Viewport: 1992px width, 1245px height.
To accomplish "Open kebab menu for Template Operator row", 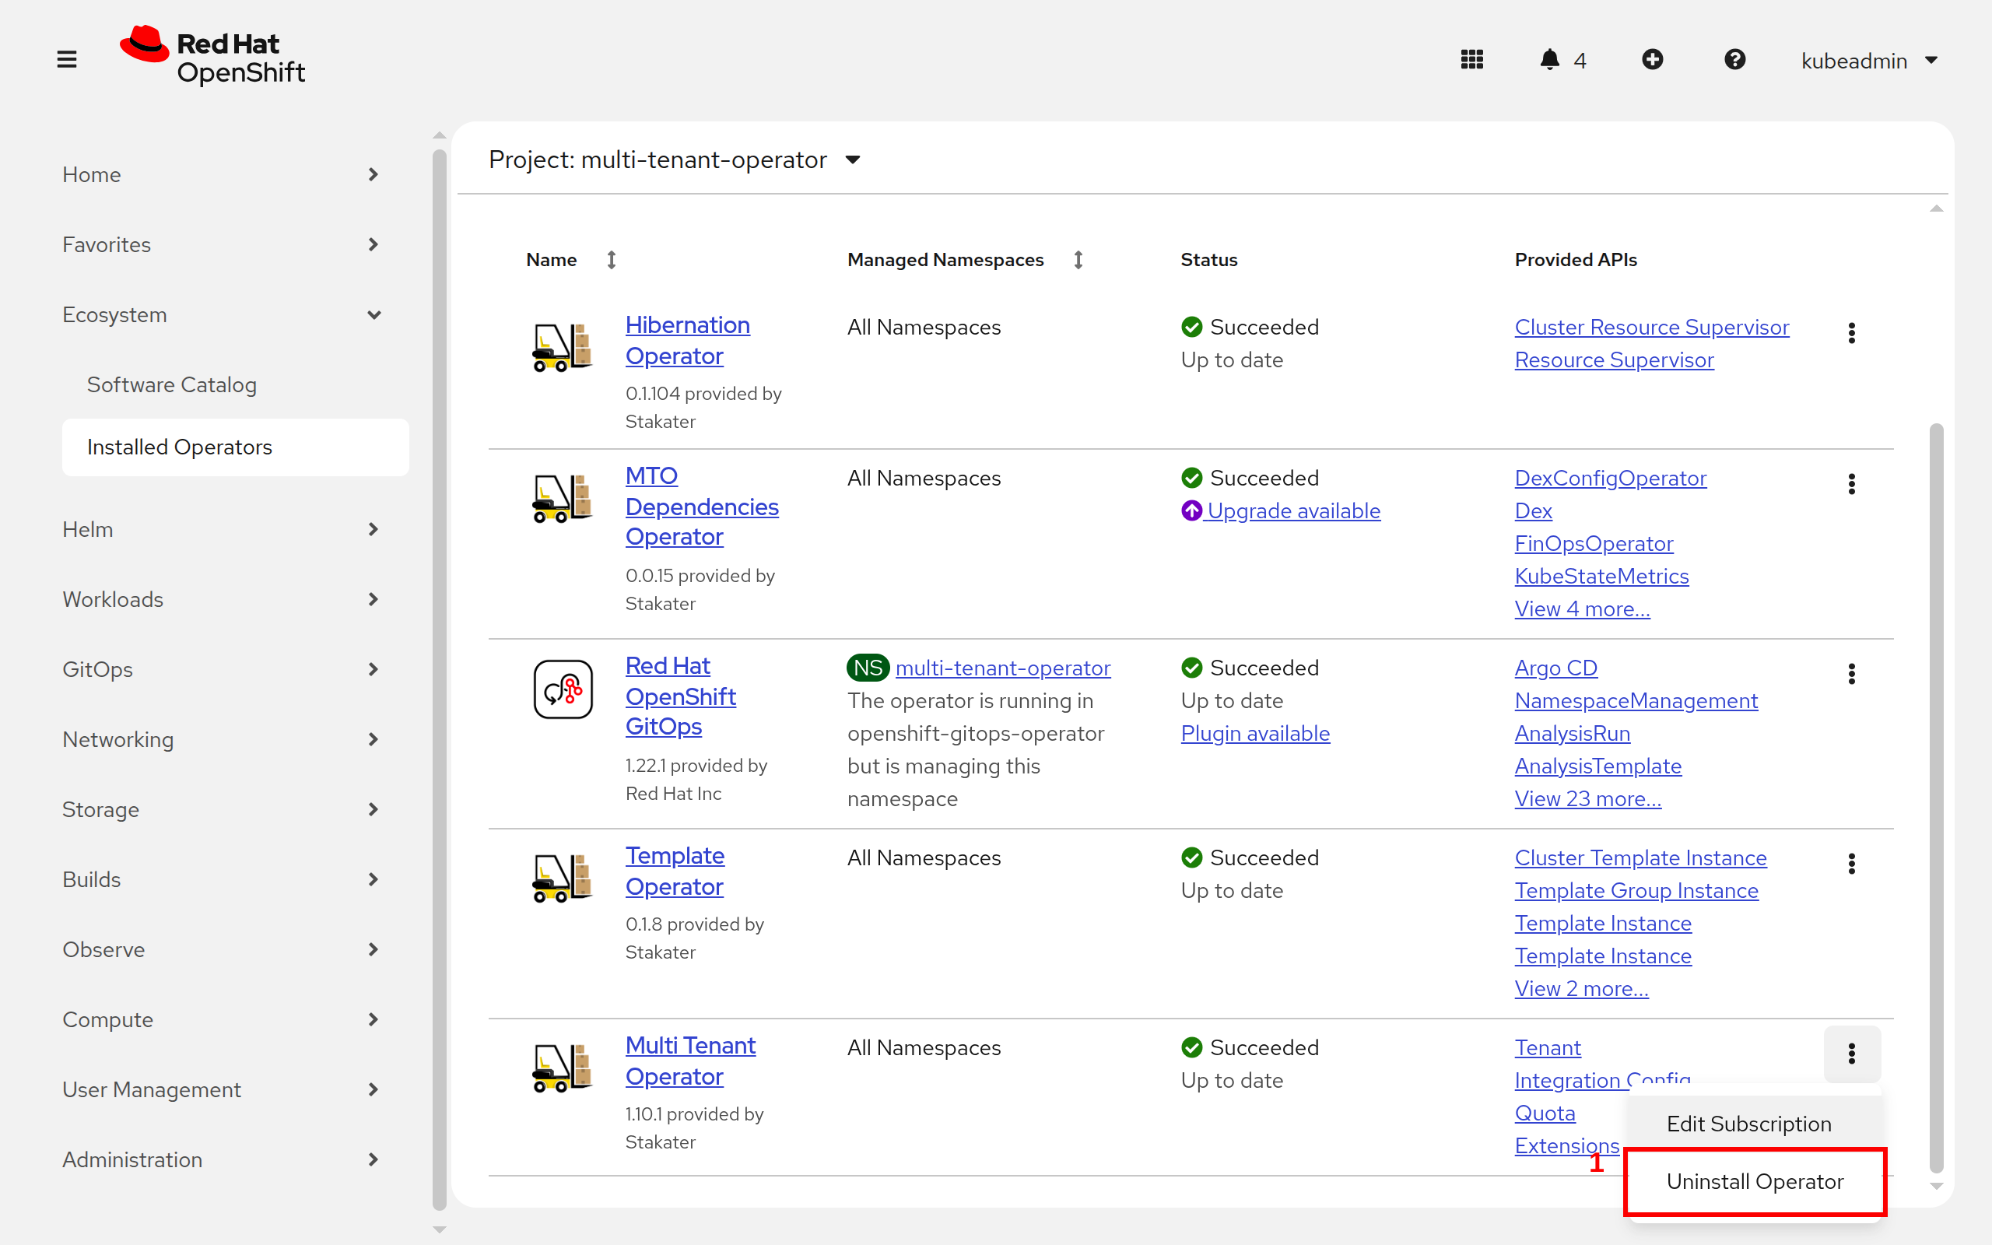I will 1852,864.
